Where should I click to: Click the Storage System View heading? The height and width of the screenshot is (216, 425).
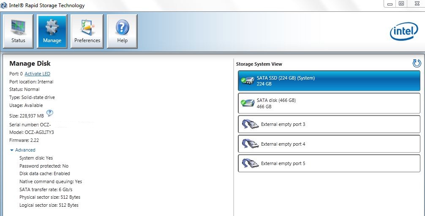click(259, 64)
